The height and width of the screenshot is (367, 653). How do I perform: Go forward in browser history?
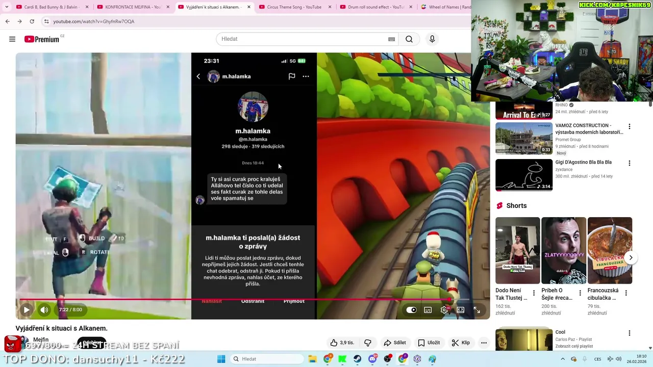[19, 21]
